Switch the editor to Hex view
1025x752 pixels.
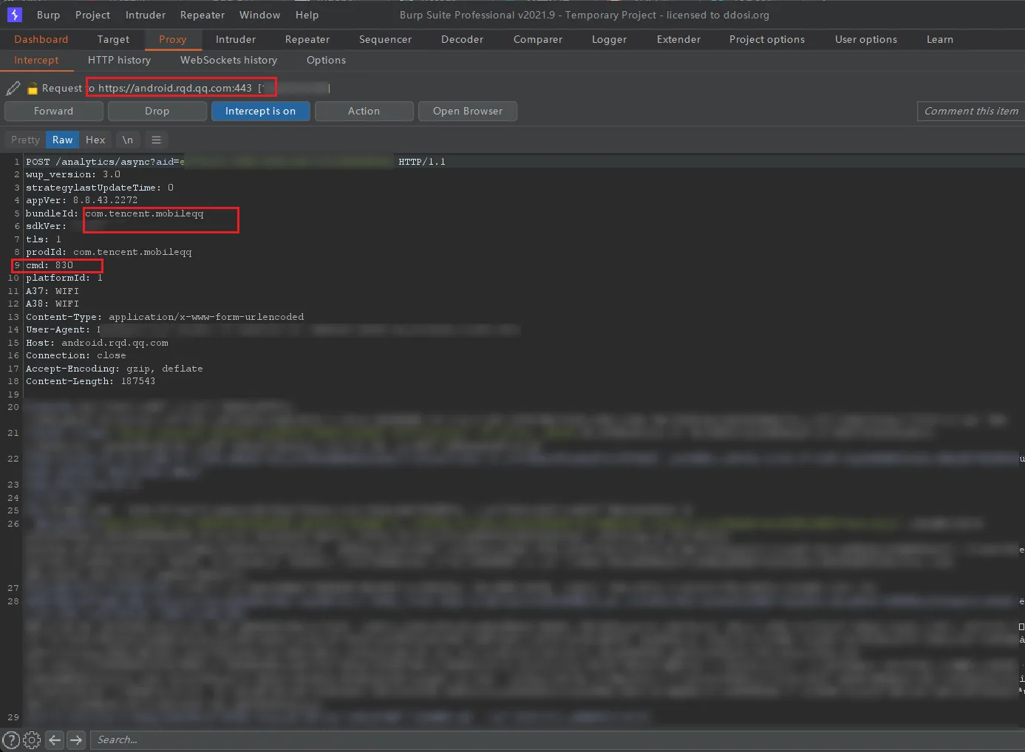[x=95, y=140]
